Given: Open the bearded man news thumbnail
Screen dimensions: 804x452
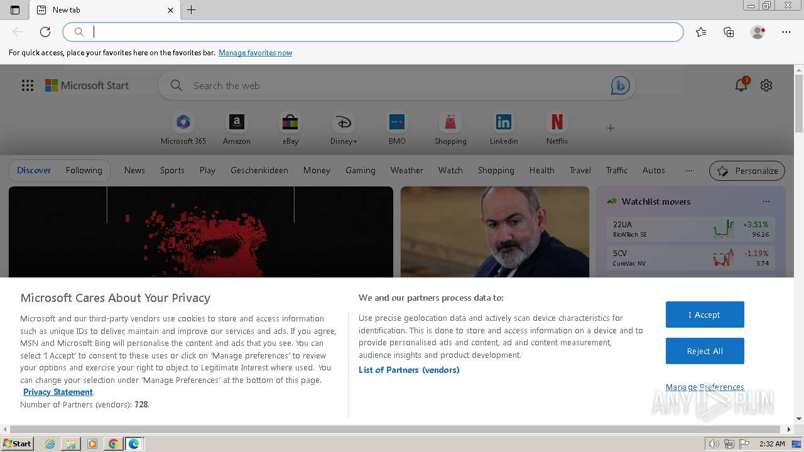Looking at the screenshot, I should pos(495,232).
